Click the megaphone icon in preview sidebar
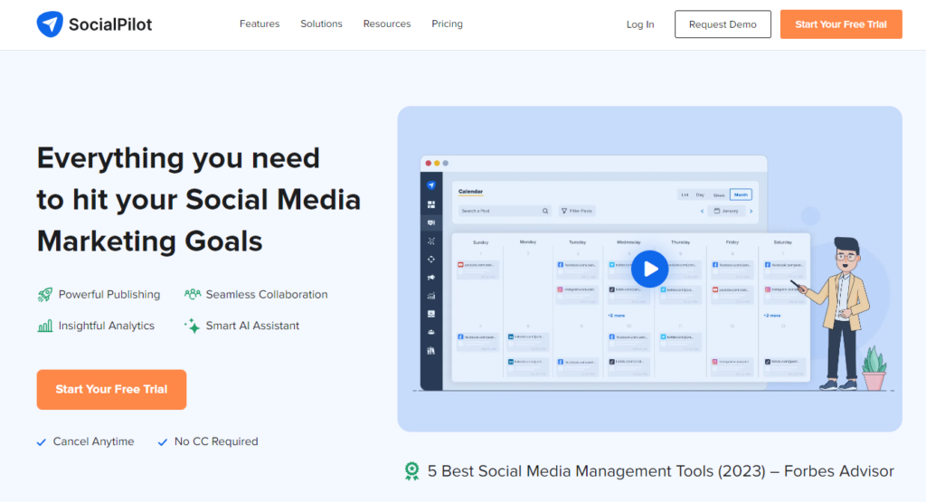Screen dimensions: 926x502 click(431, 277)
